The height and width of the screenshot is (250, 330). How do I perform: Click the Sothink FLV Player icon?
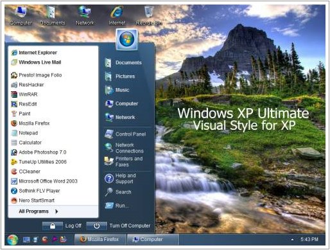click(14, 191)
